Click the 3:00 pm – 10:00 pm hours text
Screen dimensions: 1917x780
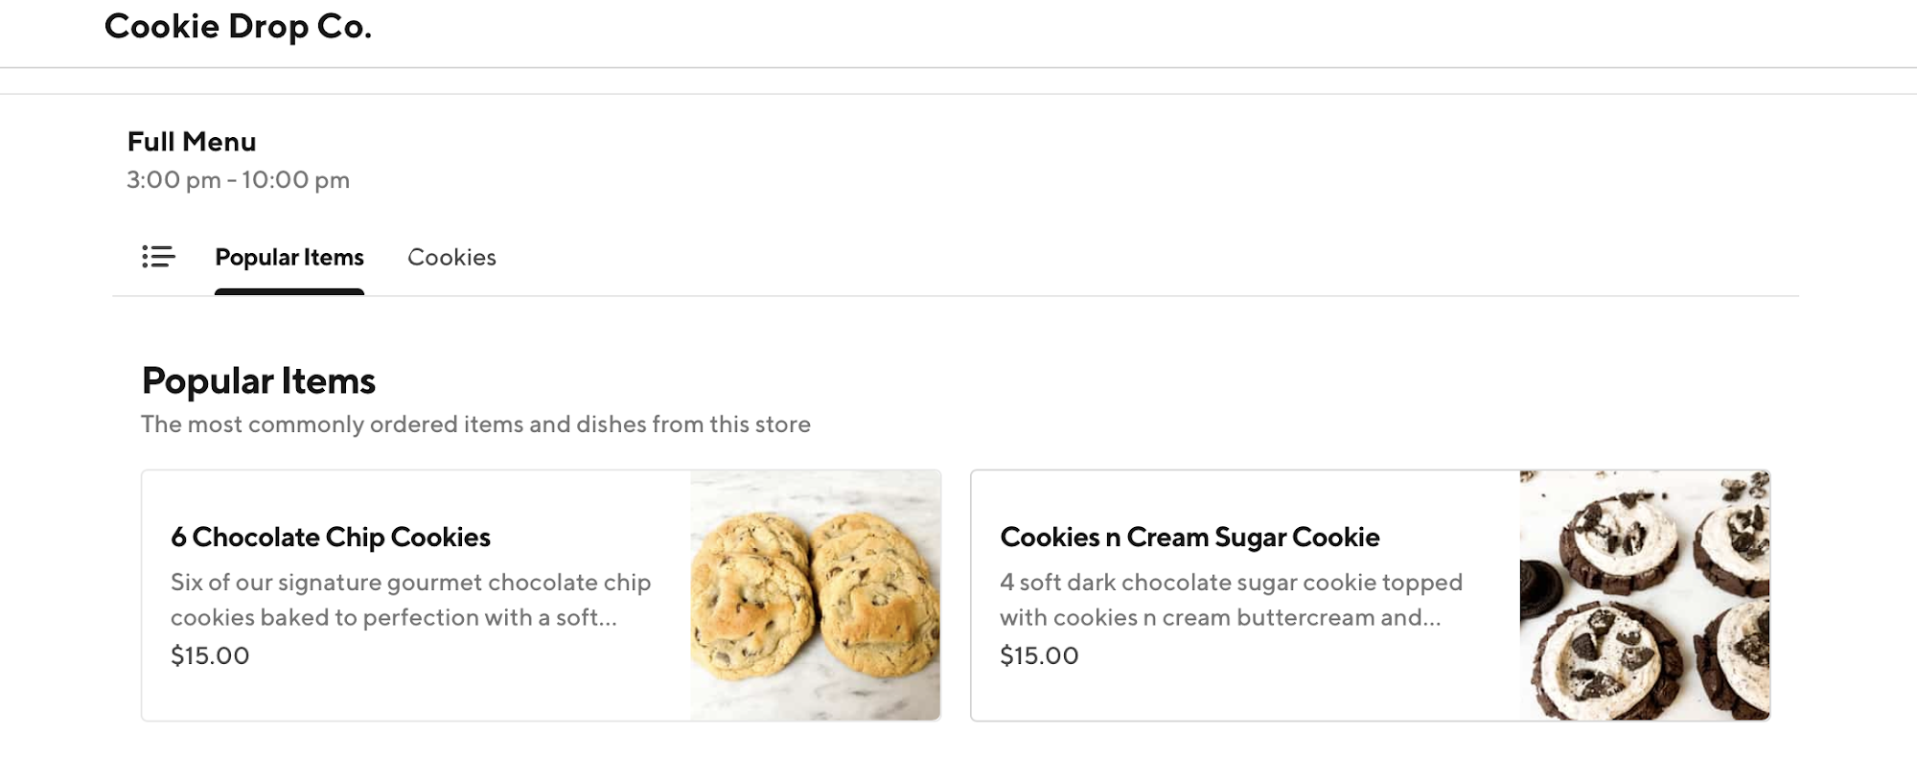pos(237,180)
